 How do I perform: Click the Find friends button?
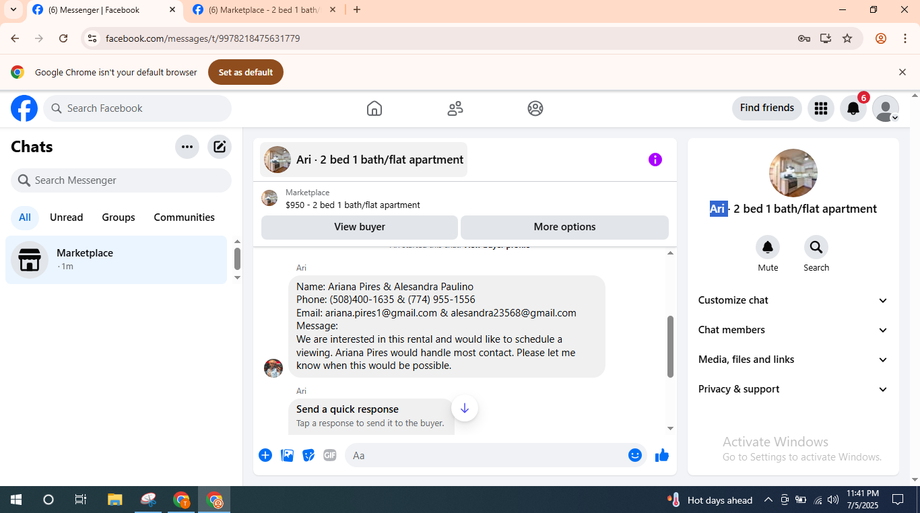coord(767,108)
